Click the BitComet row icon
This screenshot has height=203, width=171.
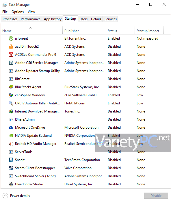(x=11, y=79)
